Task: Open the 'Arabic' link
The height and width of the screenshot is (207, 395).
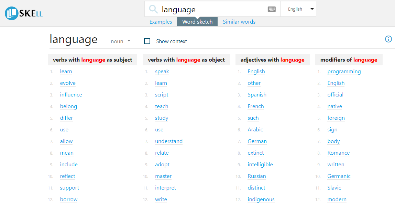Action: [255, 130]
